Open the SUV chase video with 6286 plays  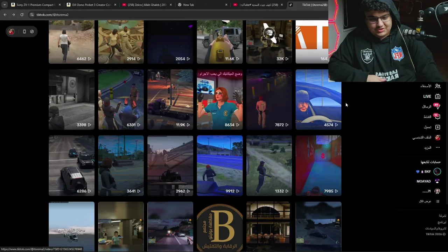tap(71, 166)
